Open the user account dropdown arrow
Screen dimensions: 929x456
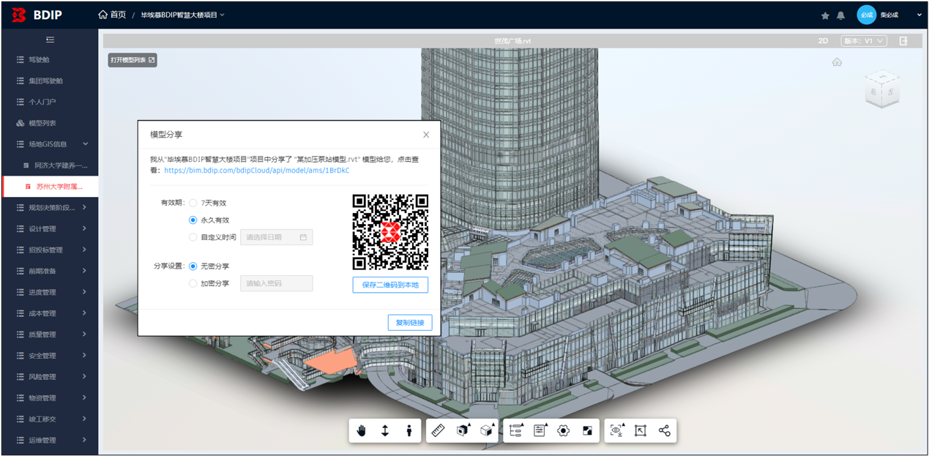[x=919, y=15]
